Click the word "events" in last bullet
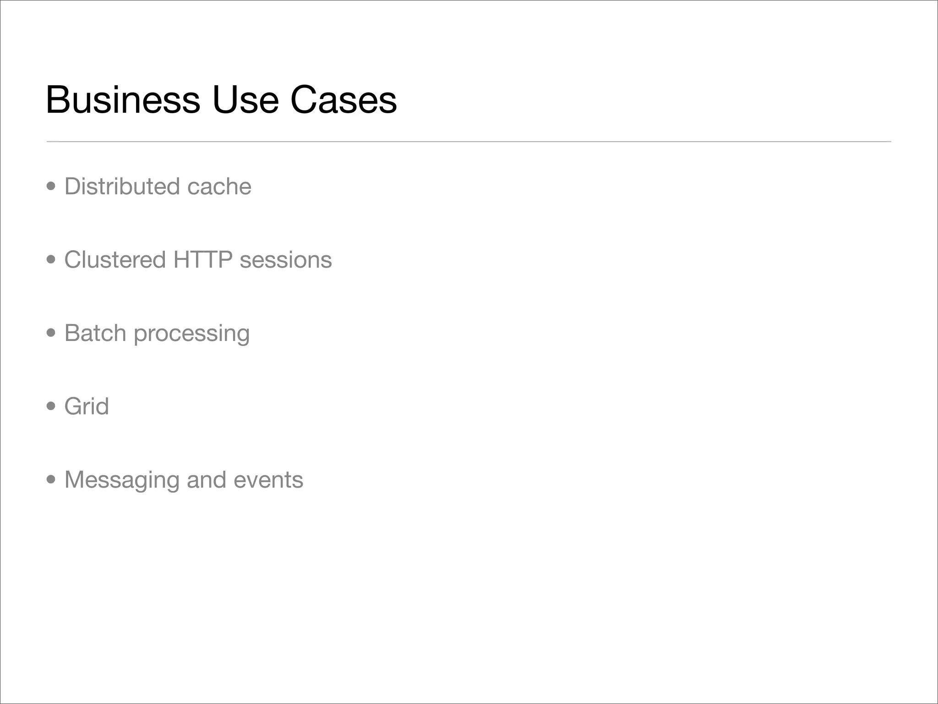Viewport: 938px width, 704px height. [268, 480]
